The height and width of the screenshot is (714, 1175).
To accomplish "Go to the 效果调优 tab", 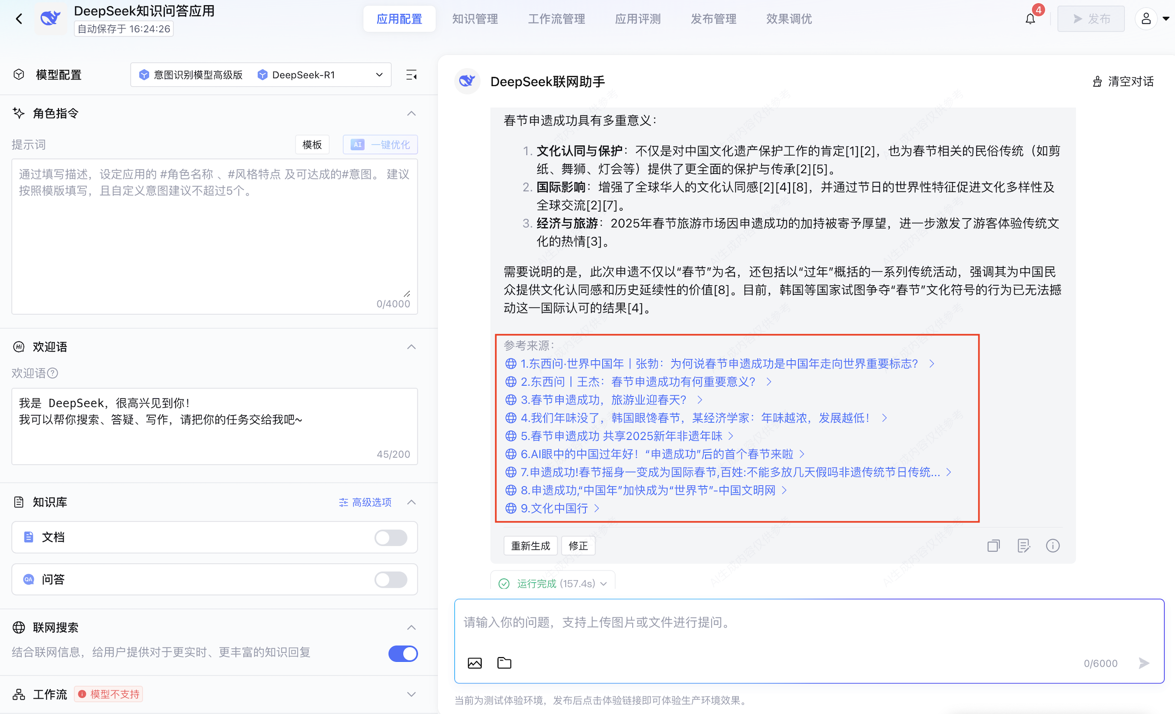I will [x=789, y=19].
